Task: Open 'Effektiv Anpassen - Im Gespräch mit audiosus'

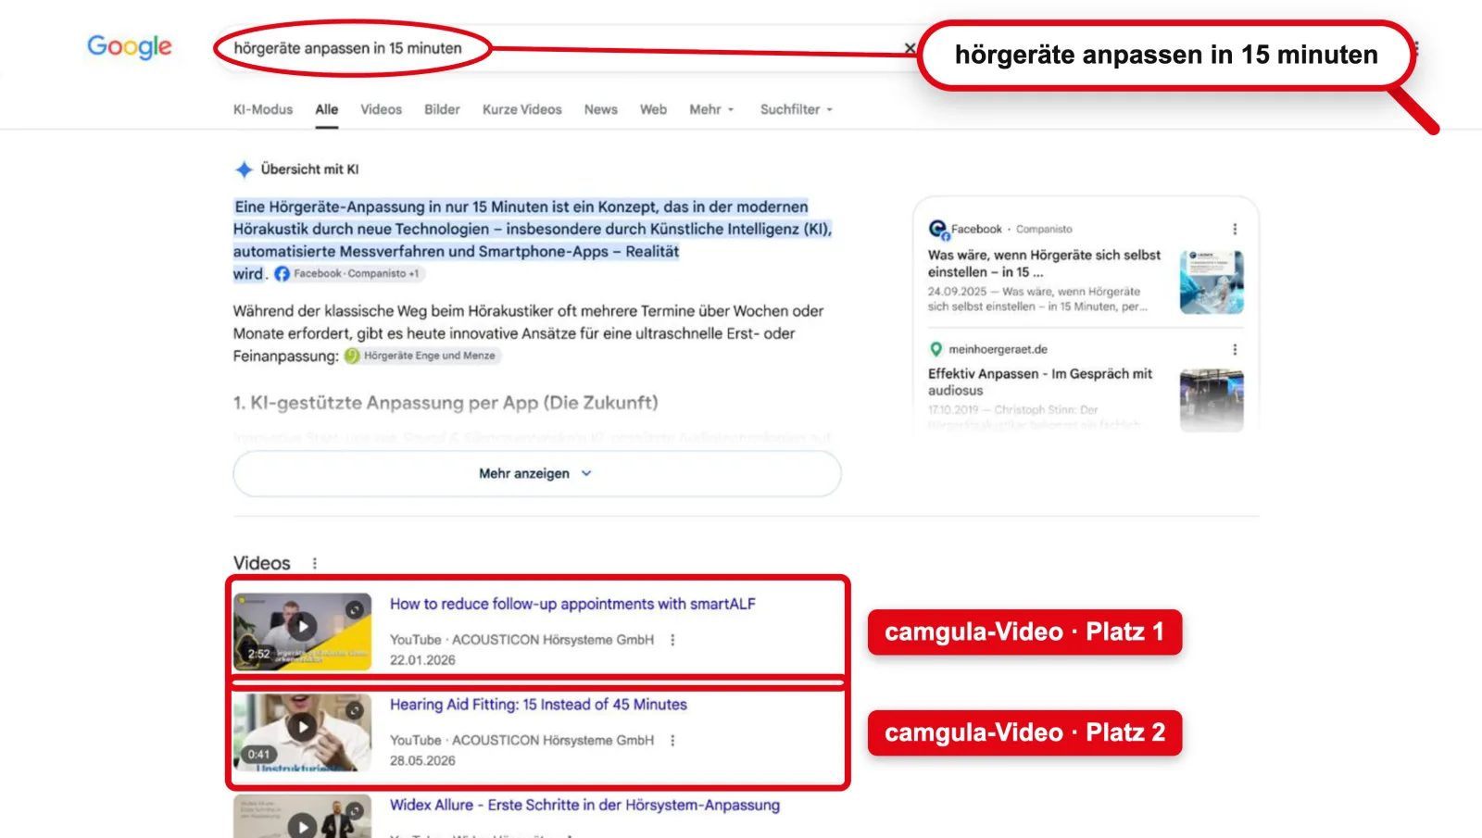Action: pos(1040,381)
